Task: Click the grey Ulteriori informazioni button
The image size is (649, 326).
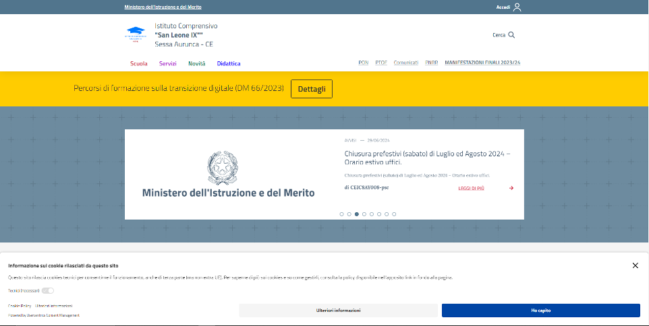Action: (338, 311)
